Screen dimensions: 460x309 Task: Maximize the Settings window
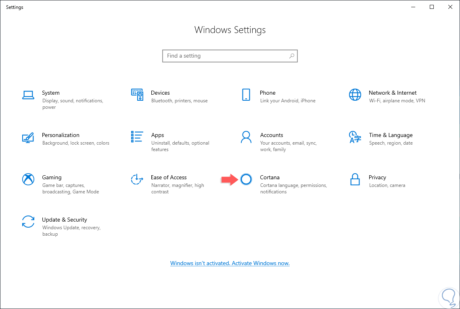click(431, 7)
